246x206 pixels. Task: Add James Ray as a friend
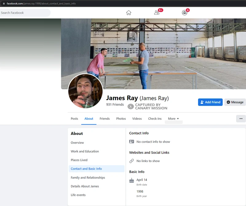tap(210, 102)
